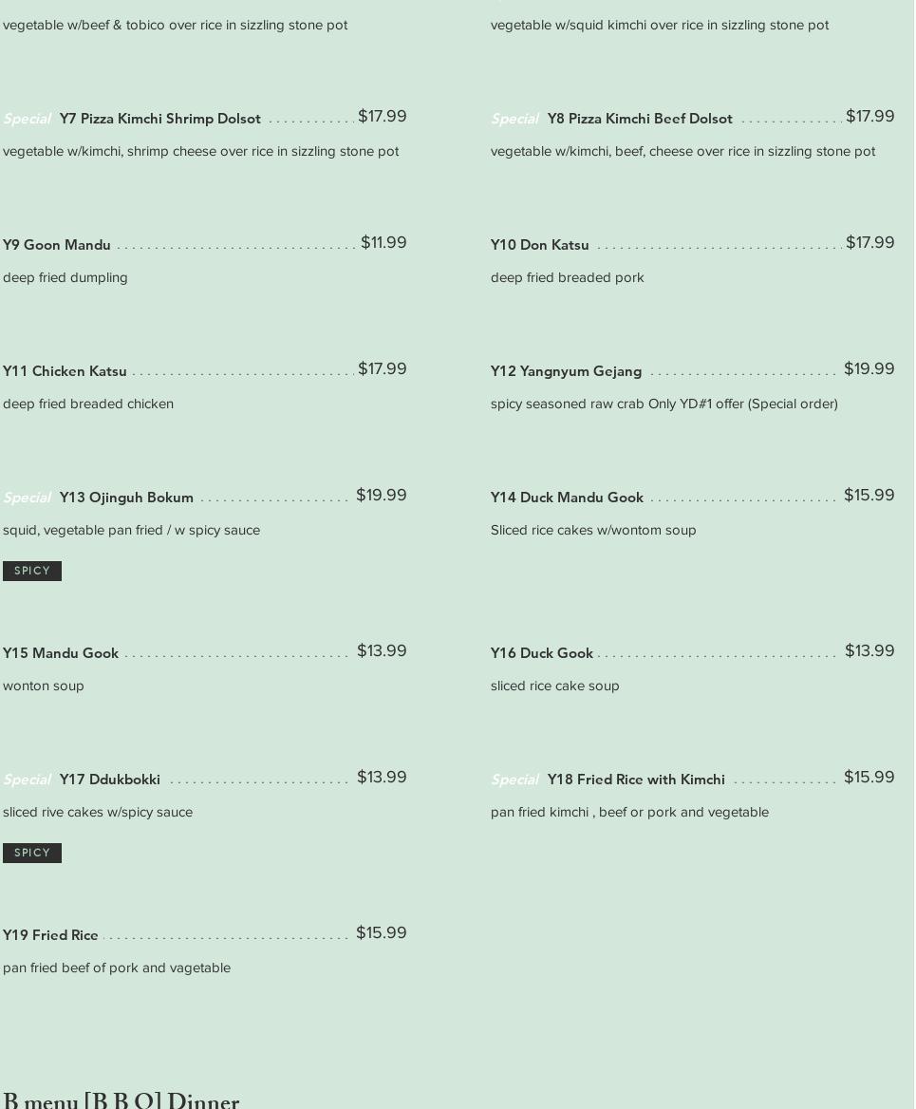Click the SPICY tag under Ddukbokki

tap(32, 853)
